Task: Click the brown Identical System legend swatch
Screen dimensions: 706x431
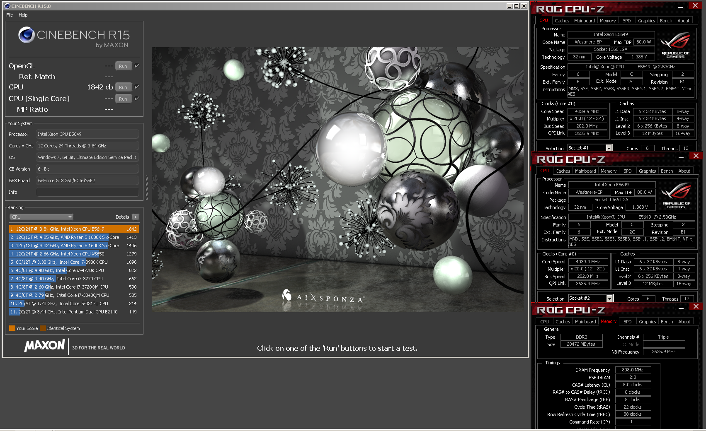Action: coord(43,328)
